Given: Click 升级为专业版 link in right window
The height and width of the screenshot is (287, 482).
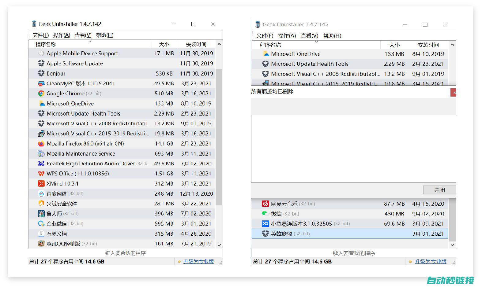Looking at the screenshot, I should 431,262.
